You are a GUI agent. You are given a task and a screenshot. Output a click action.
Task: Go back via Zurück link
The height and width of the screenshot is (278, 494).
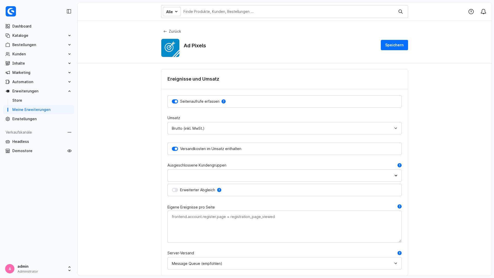[x=172, y=31]
